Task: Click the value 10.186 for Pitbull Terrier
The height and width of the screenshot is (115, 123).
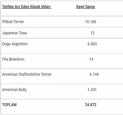Action: pos(91,22)
